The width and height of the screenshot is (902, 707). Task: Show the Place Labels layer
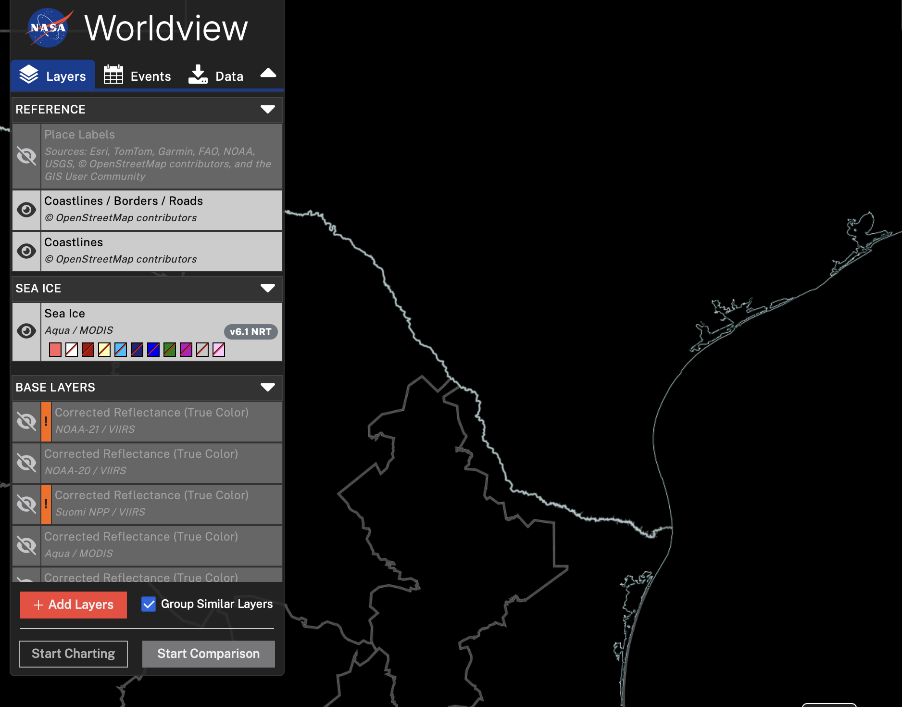click(x=26, y=156)
